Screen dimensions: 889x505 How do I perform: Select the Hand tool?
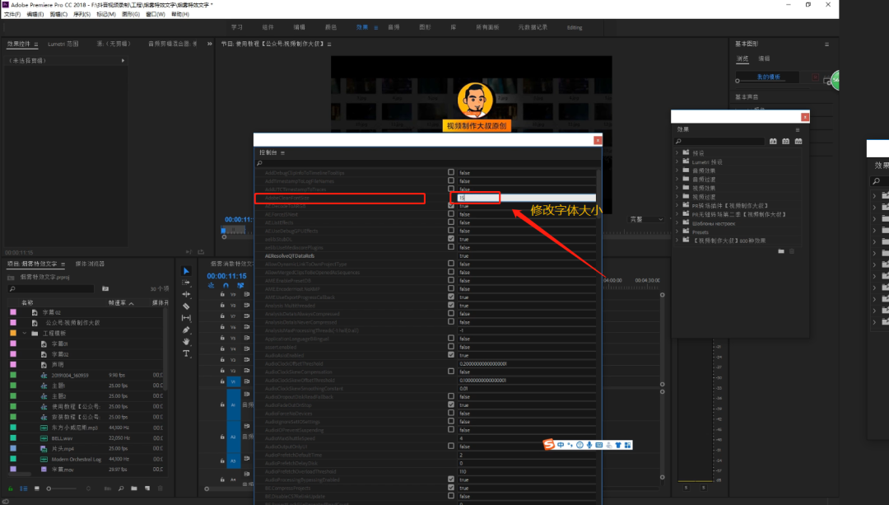[186, 342]
